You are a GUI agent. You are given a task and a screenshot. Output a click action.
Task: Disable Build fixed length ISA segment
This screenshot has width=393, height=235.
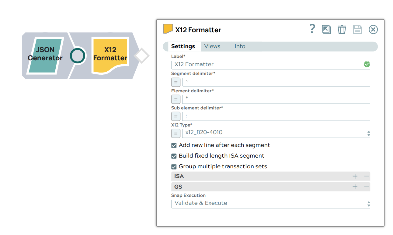click(174, 156)
